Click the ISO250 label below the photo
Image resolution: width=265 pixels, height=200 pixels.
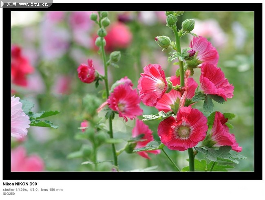(x=9, y=194)
